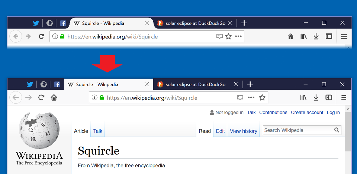
Task: Switch to the pinned Facebook tab in the upper window
Action: tap(63, 23)
